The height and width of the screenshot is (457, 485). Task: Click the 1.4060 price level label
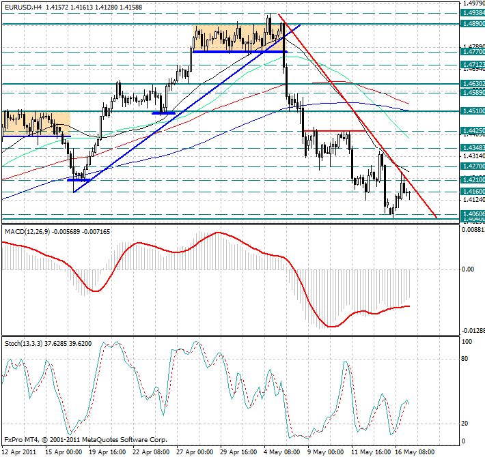click(x=472, y=213)
